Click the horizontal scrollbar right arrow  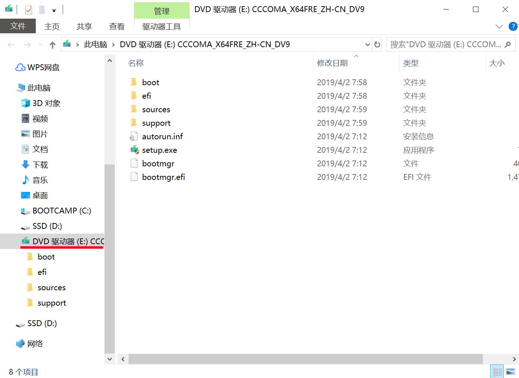coord(514,359)
